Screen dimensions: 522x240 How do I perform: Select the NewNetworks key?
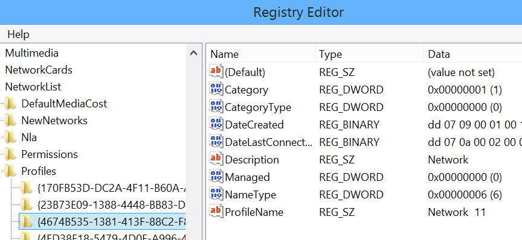pyautogui.click(x=54, y=121)
